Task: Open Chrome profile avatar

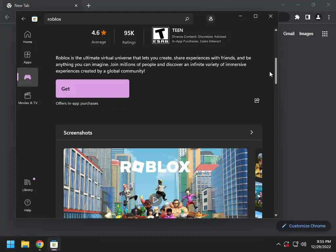Action: point(318,17)
